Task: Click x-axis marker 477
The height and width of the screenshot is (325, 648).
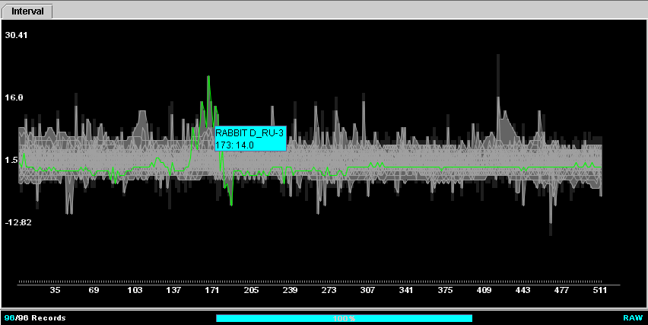Action: 561,291
